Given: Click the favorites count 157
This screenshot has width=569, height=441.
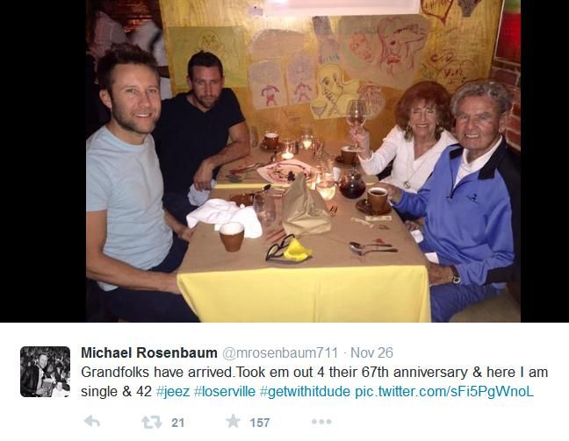Looking at the screenshot, I should 260,423.
